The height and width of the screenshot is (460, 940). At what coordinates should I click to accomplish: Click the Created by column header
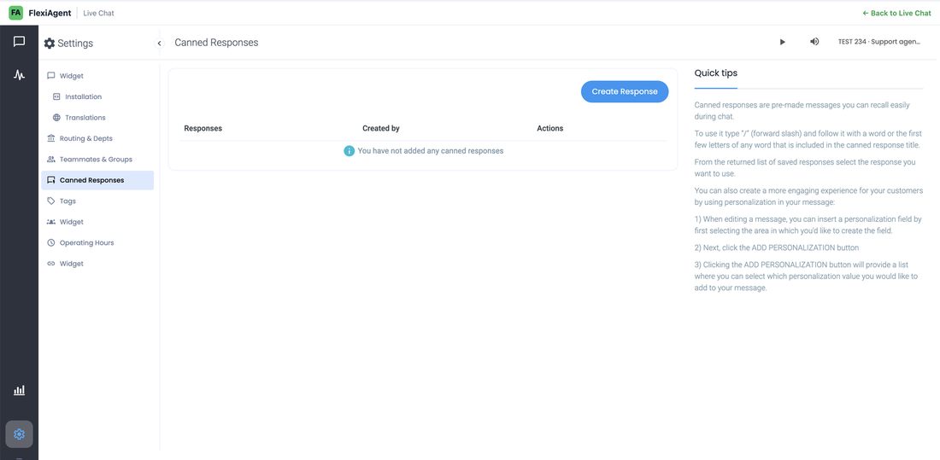pos(380,128)
